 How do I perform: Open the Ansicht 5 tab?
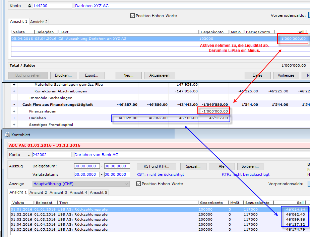click(99, 192)
